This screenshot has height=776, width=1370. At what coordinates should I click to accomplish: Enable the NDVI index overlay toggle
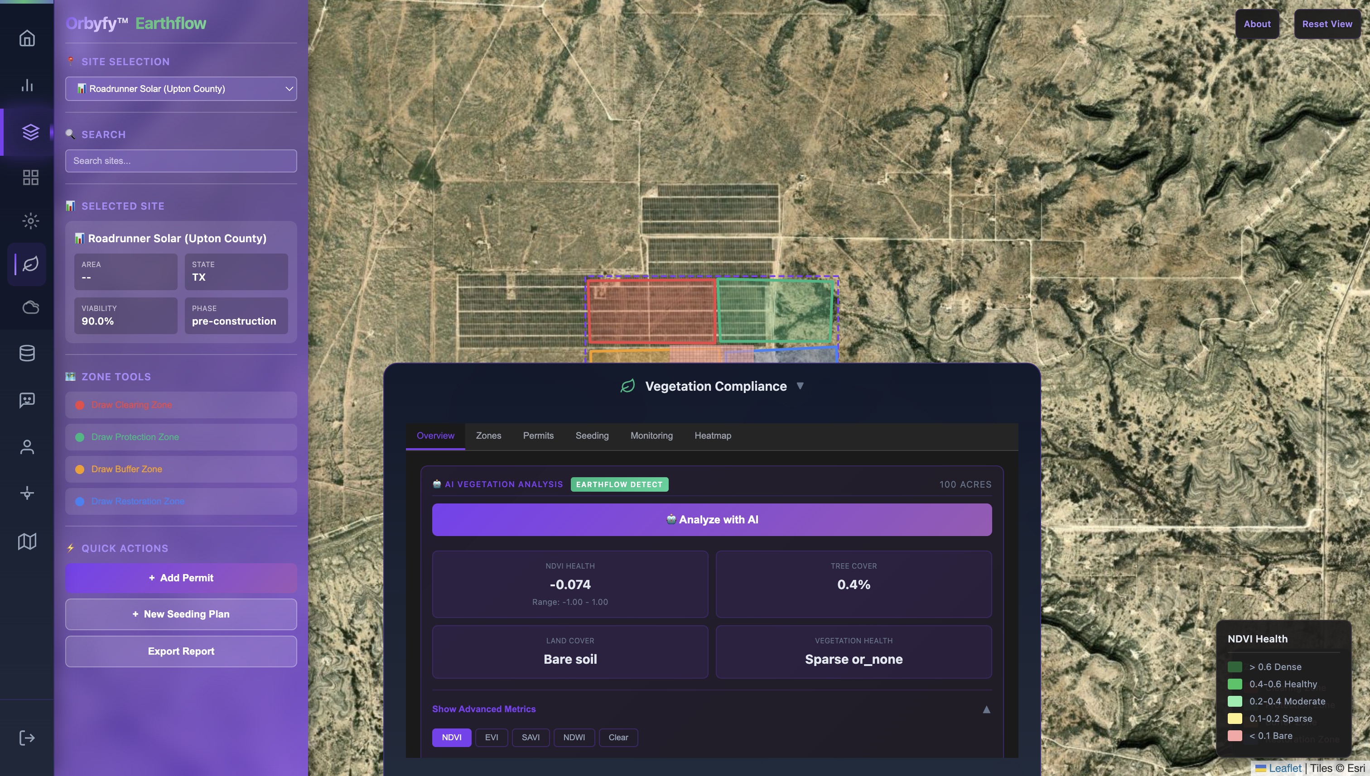point(451,737)
